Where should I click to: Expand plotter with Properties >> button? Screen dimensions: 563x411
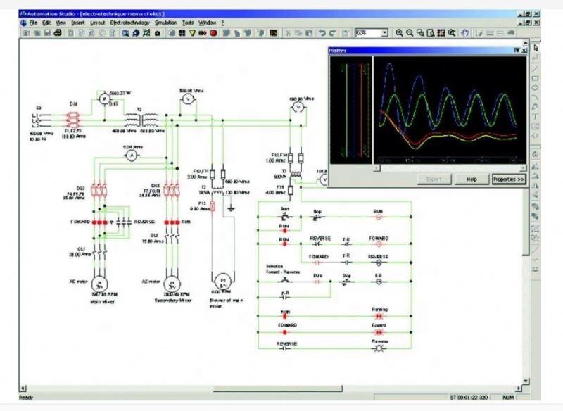point(509,179)
